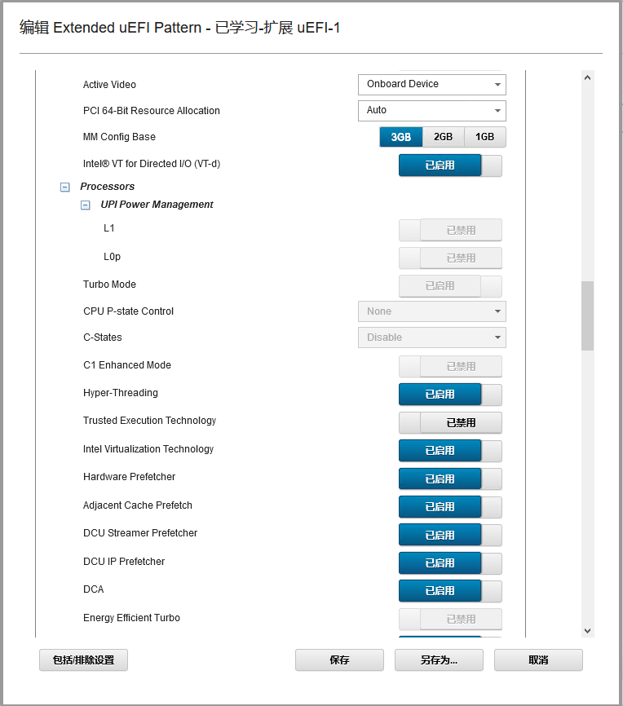Toggle the Hyper-Threading switch
Viewport: 623px width, 706px height.
pyautogui.click(x=450, y=395)
